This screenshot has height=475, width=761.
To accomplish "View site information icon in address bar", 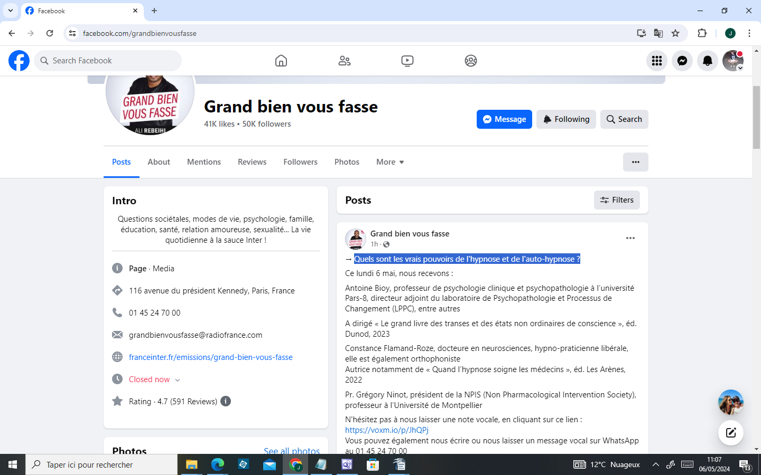I will pos(72,33).
